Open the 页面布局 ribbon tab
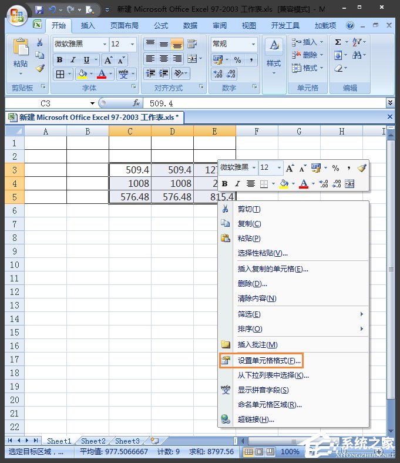The height and width of the screenshot is (463, 400). [x=125, y=26]
